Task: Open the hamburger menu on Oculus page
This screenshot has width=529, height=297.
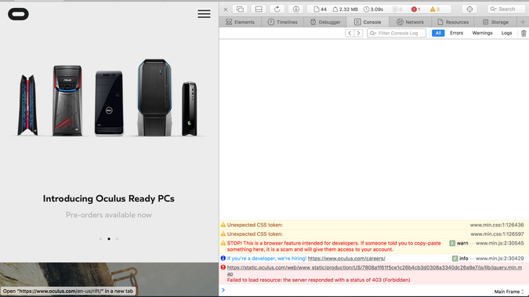Action: [204, 14]
